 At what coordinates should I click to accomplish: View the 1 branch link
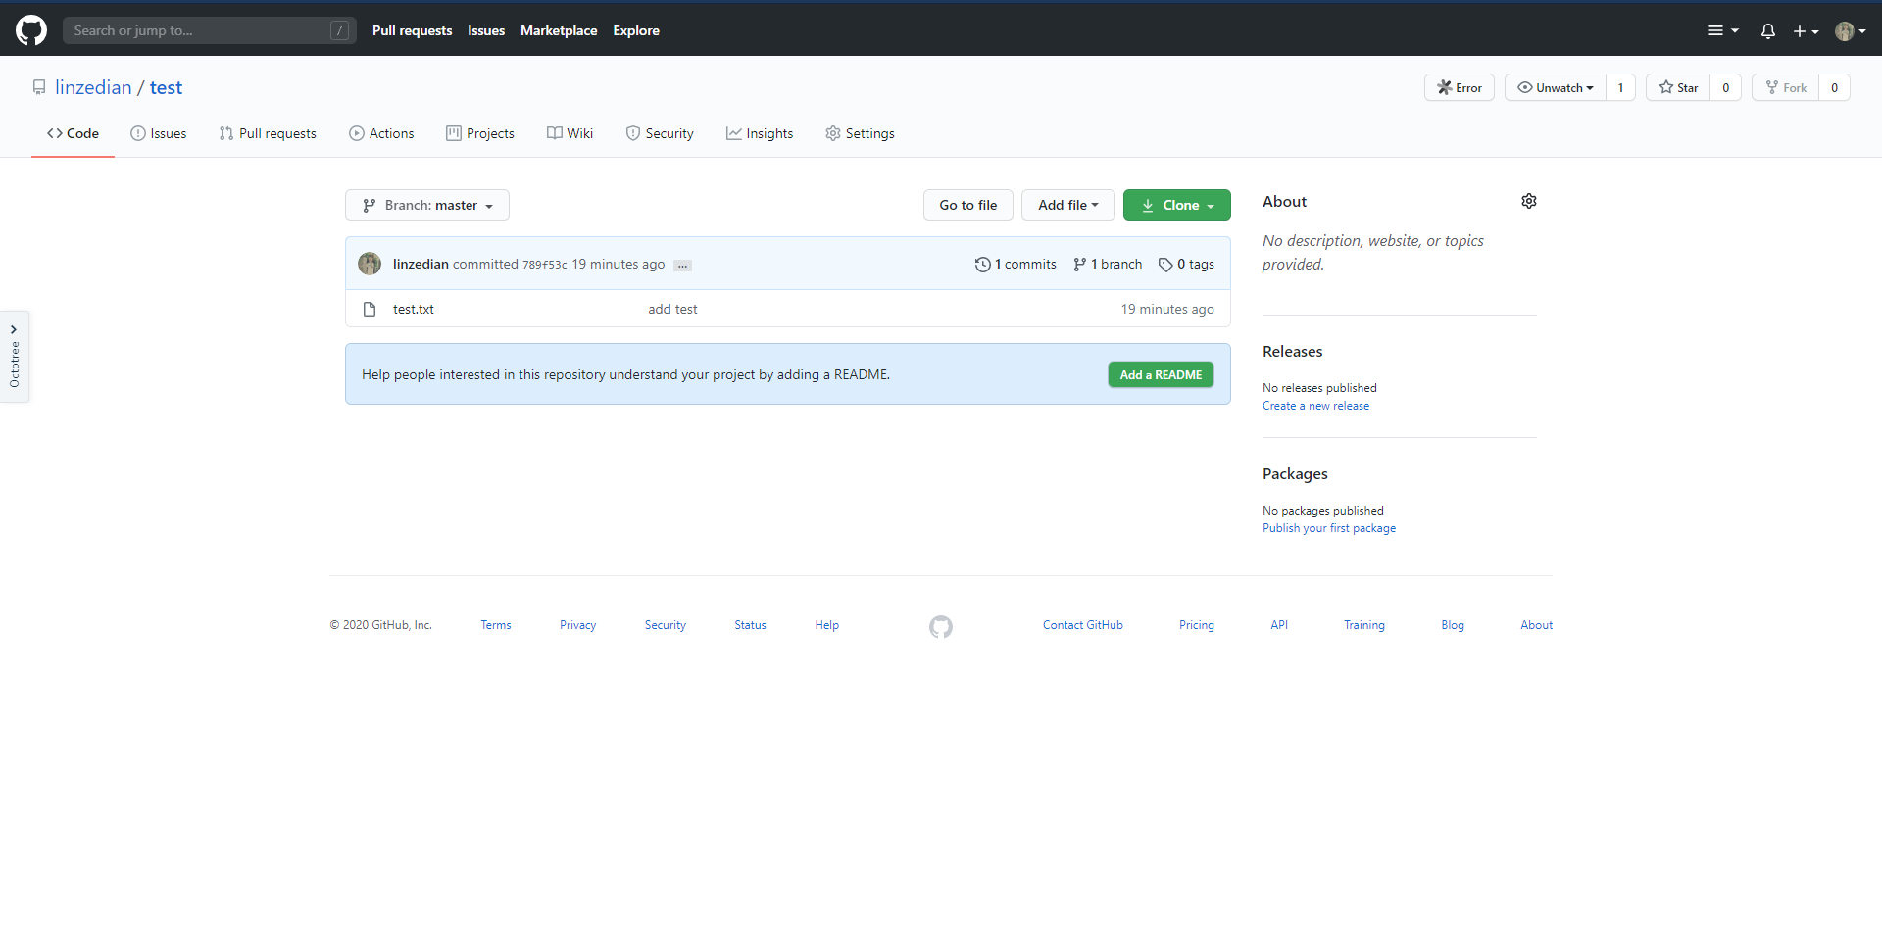pos(1108,264)
